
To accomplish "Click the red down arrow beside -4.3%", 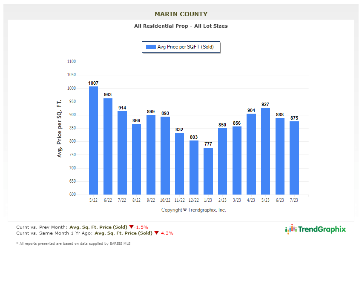I will click(156, 233).
